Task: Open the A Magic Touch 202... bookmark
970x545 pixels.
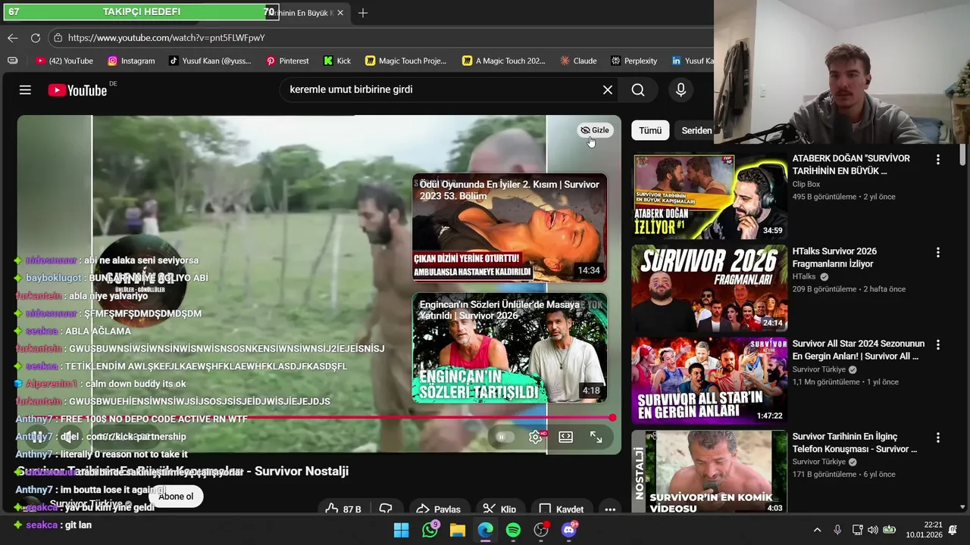Action: (x=504, y=61)
